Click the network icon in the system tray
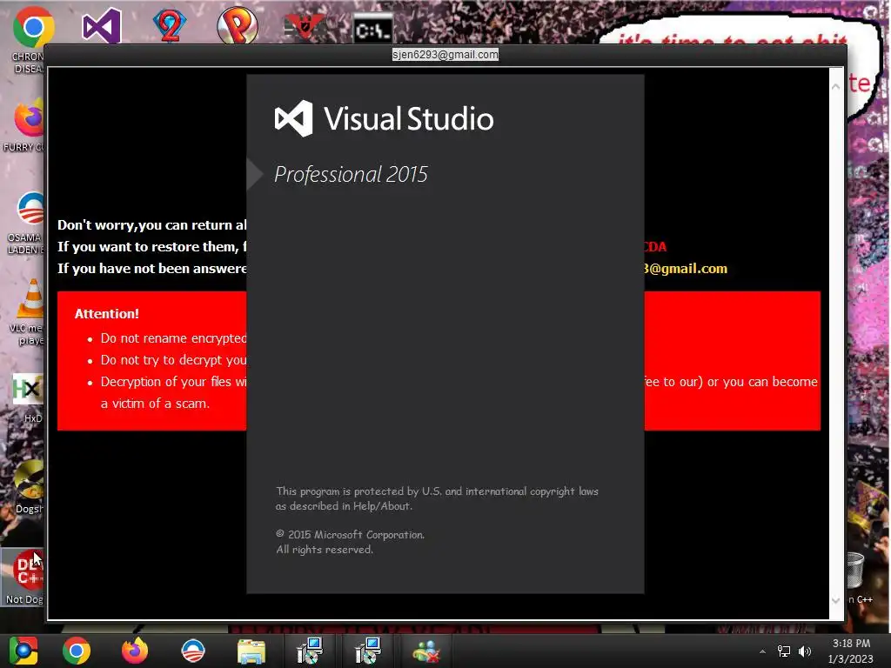The image size is (891, 668). pos(784,651)
